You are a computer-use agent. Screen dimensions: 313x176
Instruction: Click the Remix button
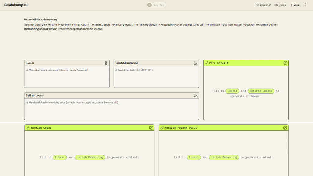pos(280,5)
